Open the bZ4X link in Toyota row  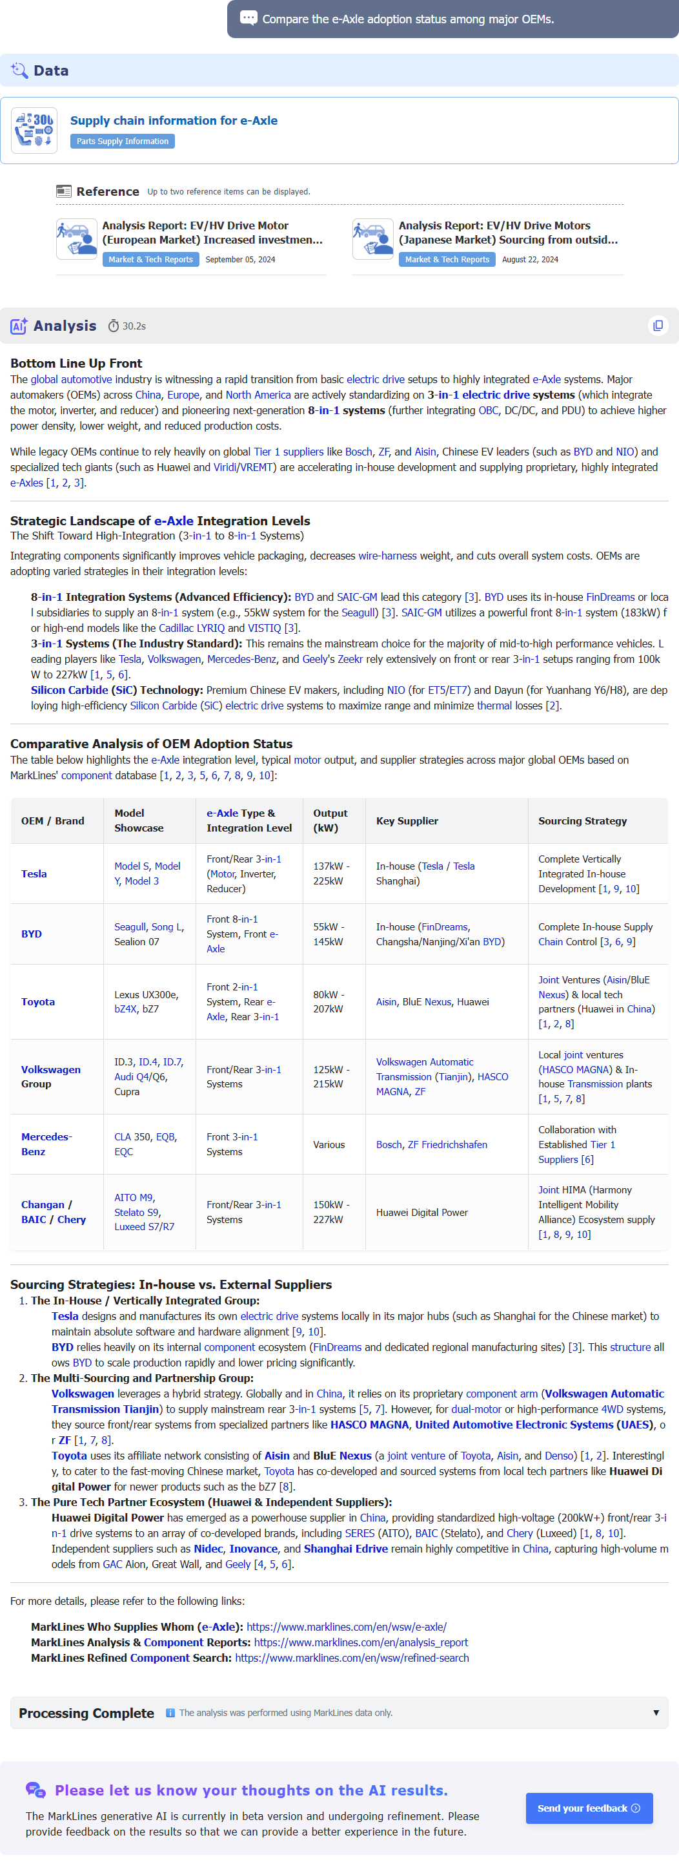[x=125, y=1009]
